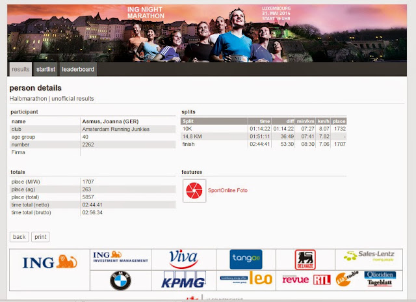Click the BMW roundel logo
416x302 pixels.
click(x=120, y=281)
